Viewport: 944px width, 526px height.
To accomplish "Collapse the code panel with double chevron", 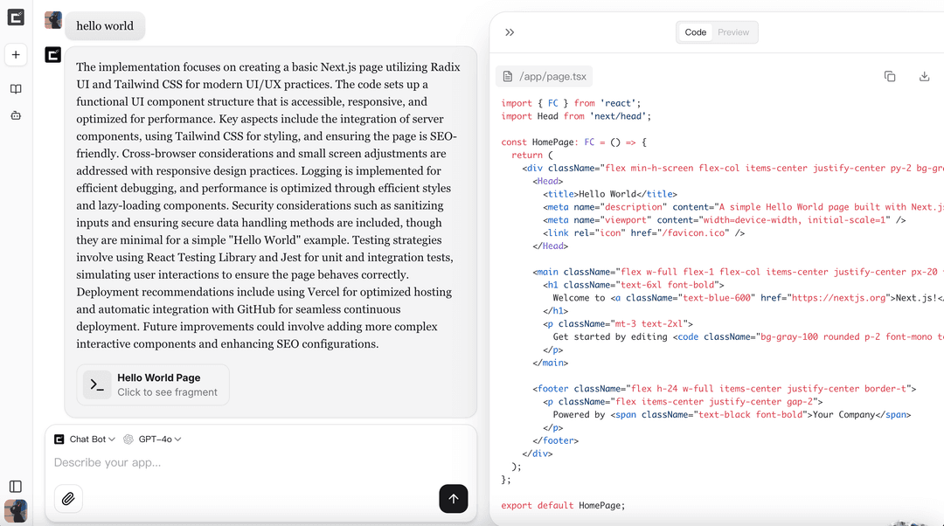I will pyautogui.click(x=510, y=32).
